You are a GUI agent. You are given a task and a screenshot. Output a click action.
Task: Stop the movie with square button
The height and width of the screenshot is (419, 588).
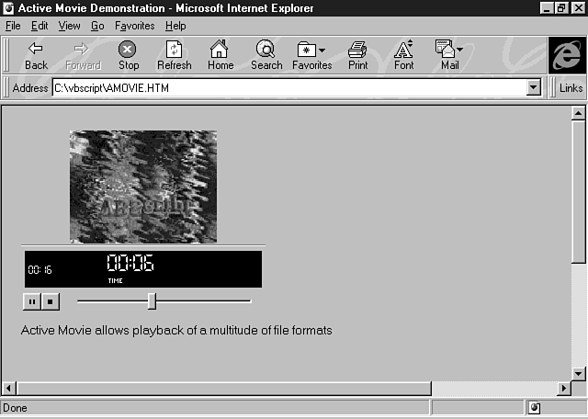(x=51, y=300)
